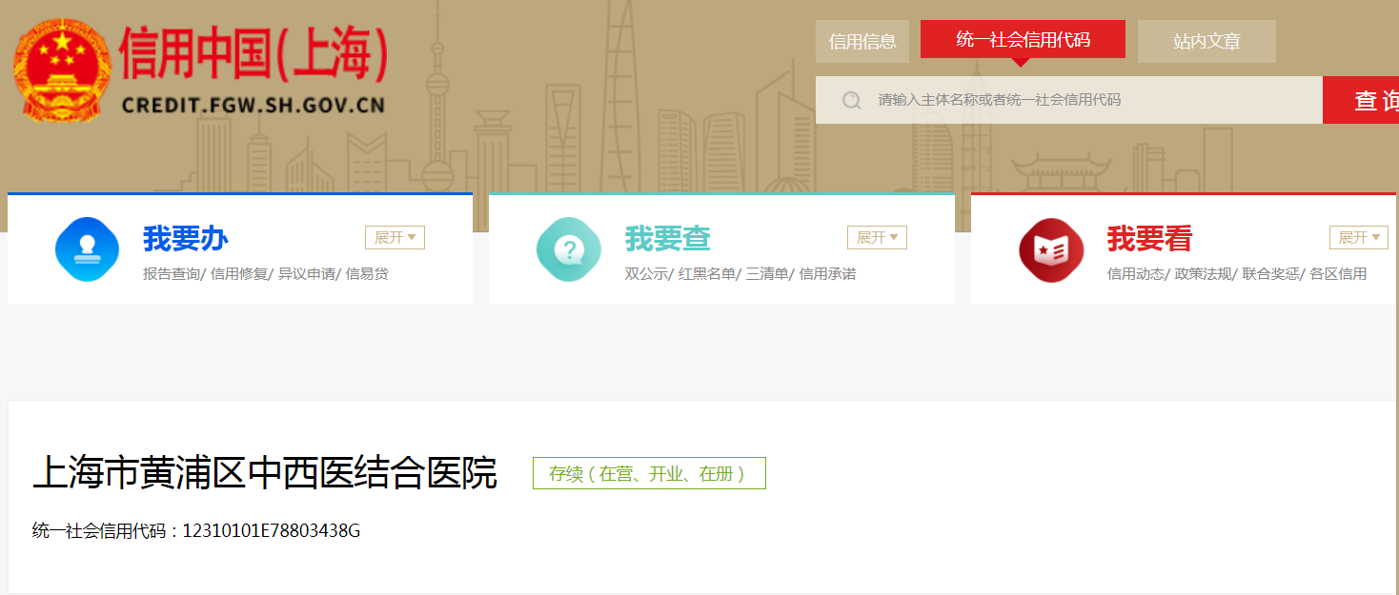
Task: Click the 存续（在营、开业、在册）status badge
Action: click(x=649, y=473)
